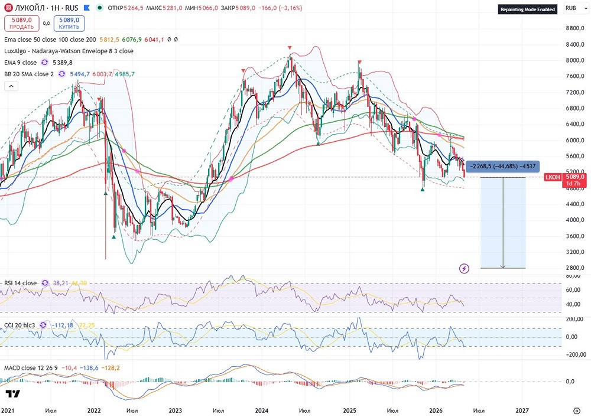591x417 pixels.
Task: Click the КУПИТЬ buy button
Action: [x=69, y=24]
